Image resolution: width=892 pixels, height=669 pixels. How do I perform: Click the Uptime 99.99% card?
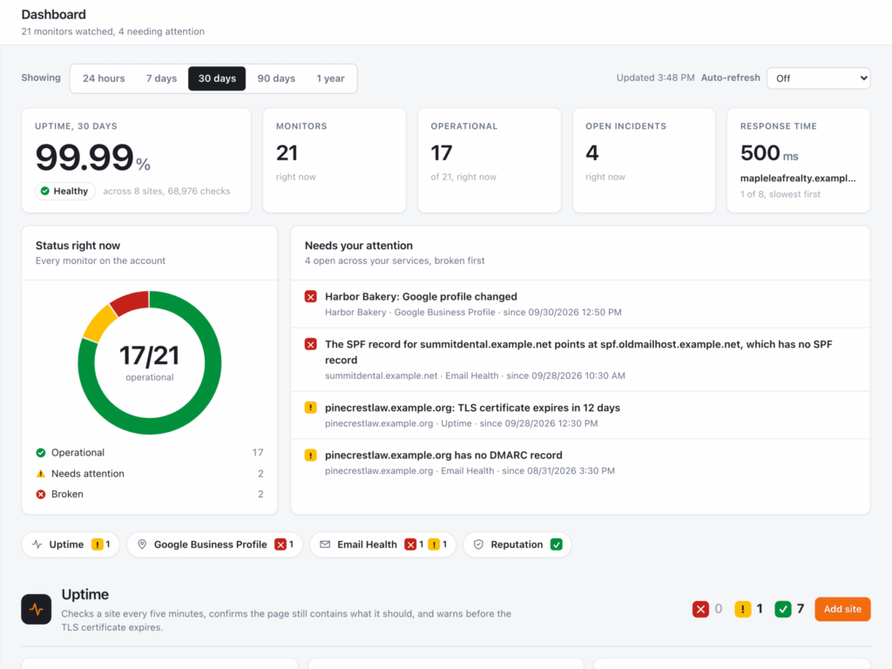point(137,160)
